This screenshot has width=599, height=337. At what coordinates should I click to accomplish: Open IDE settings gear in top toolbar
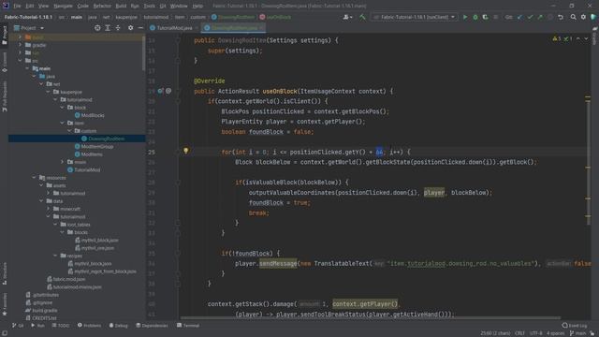point(583,17)
